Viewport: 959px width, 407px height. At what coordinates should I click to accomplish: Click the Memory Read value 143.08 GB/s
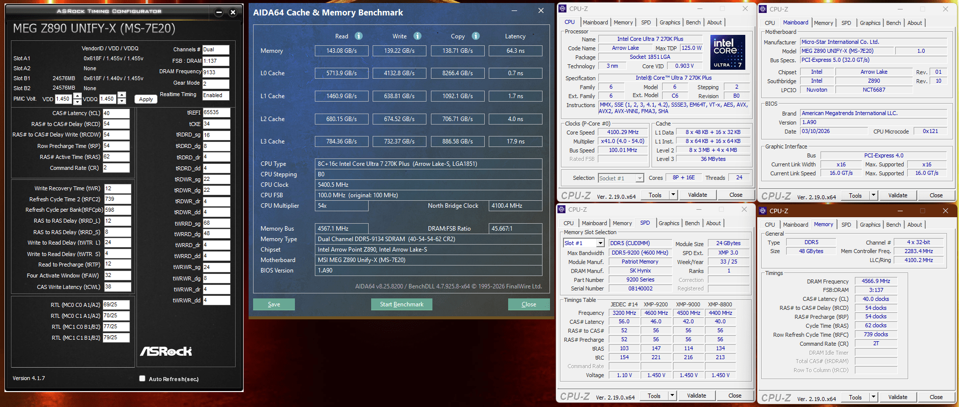click(x=341, y=51)
